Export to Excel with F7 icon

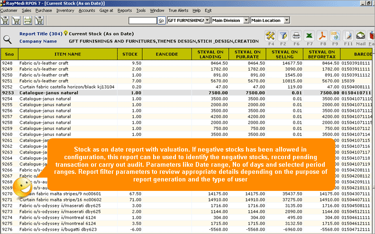(x=310, y=36)
